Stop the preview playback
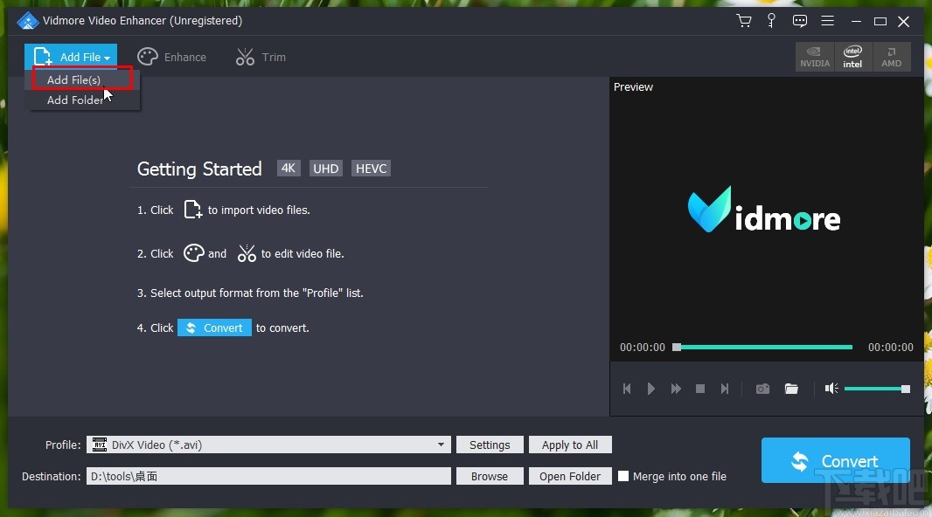932x517 pixels. [x=700, y=389]
